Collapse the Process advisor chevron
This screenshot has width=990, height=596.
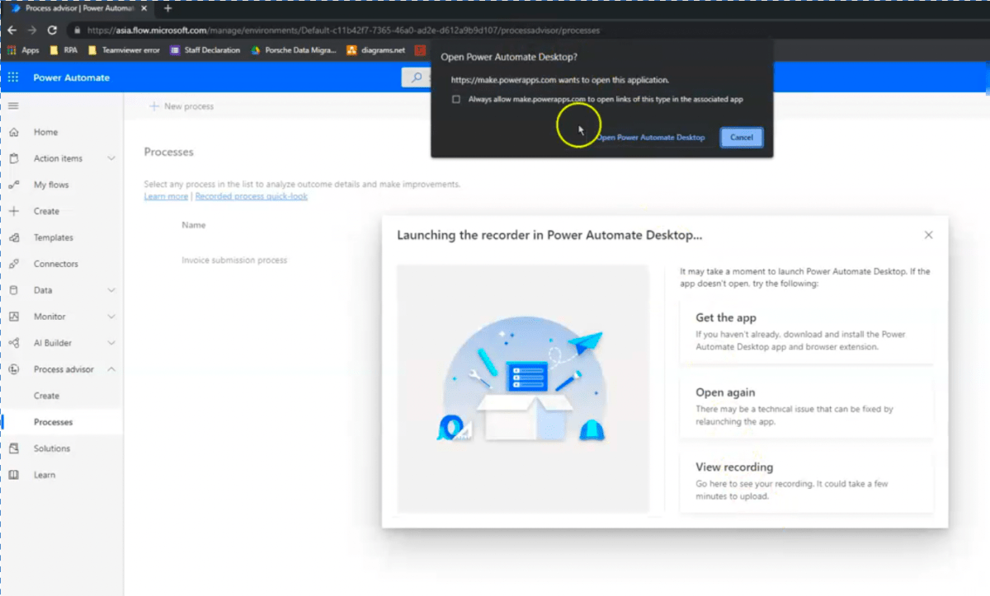pyautogui.click(x=111, y=369)
